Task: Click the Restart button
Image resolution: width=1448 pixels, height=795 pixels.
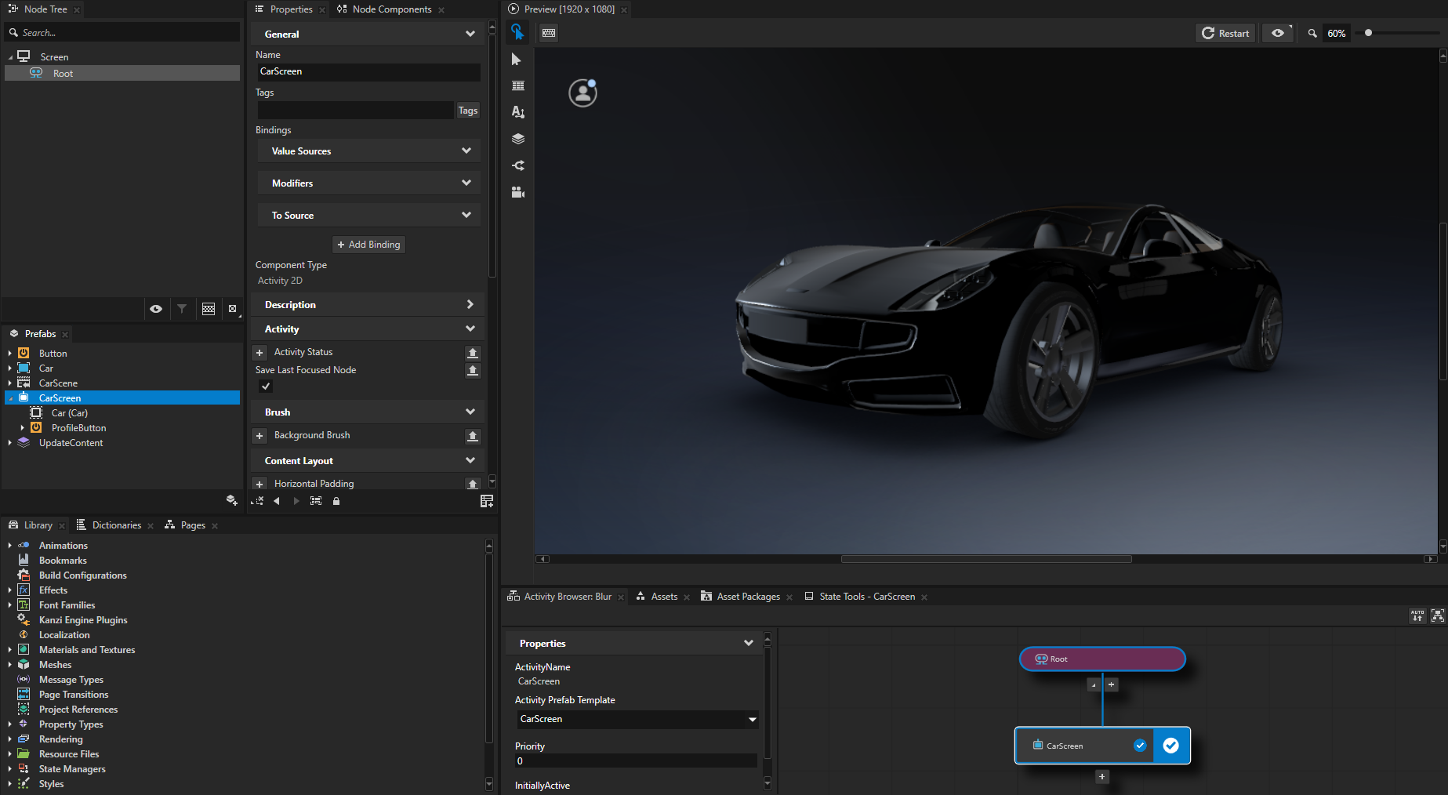Action: (1225, 33)
